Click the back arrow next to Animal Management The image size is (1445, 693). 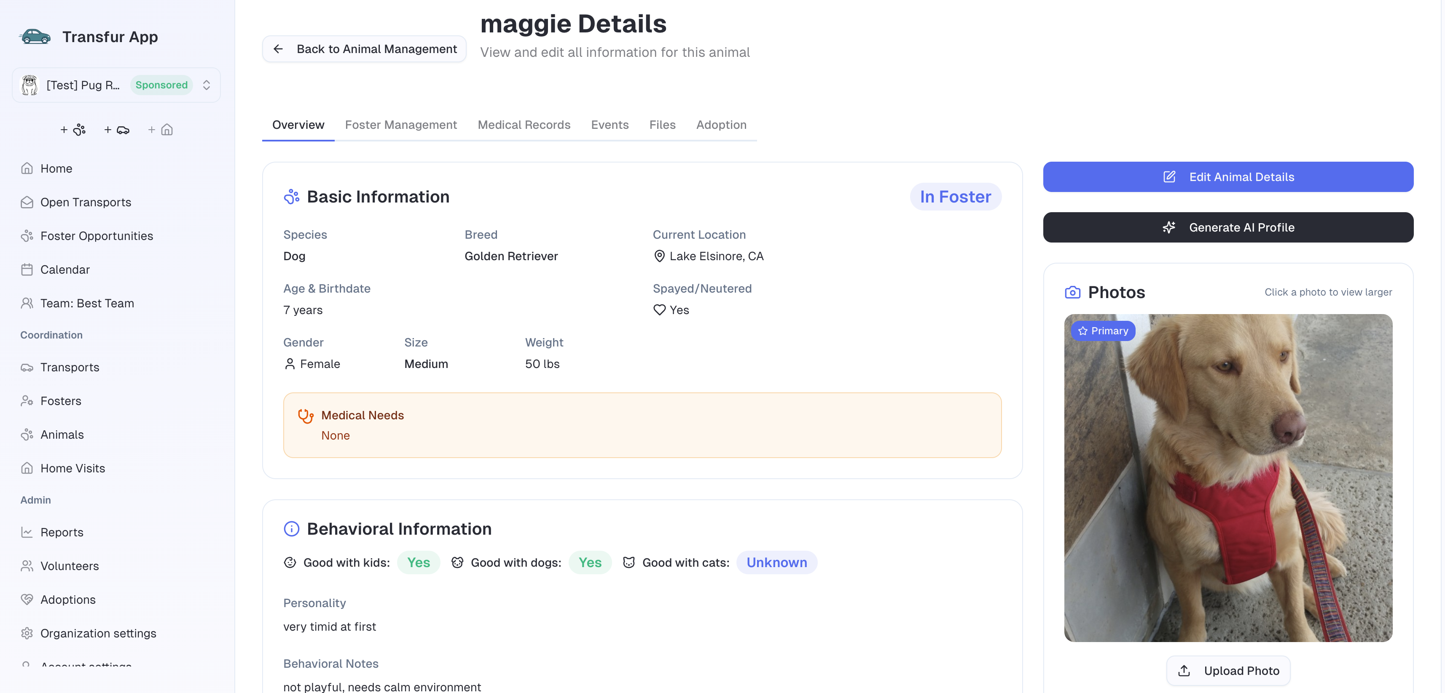279,49
